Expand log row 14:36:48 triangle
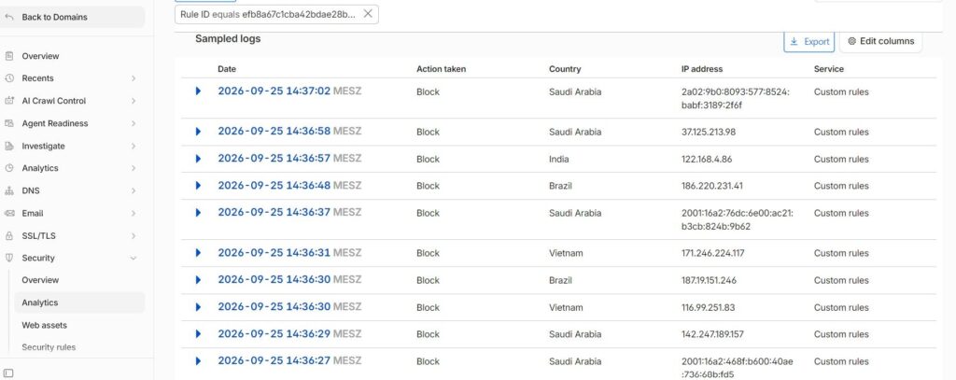956x380 pixels. (198, 186)
